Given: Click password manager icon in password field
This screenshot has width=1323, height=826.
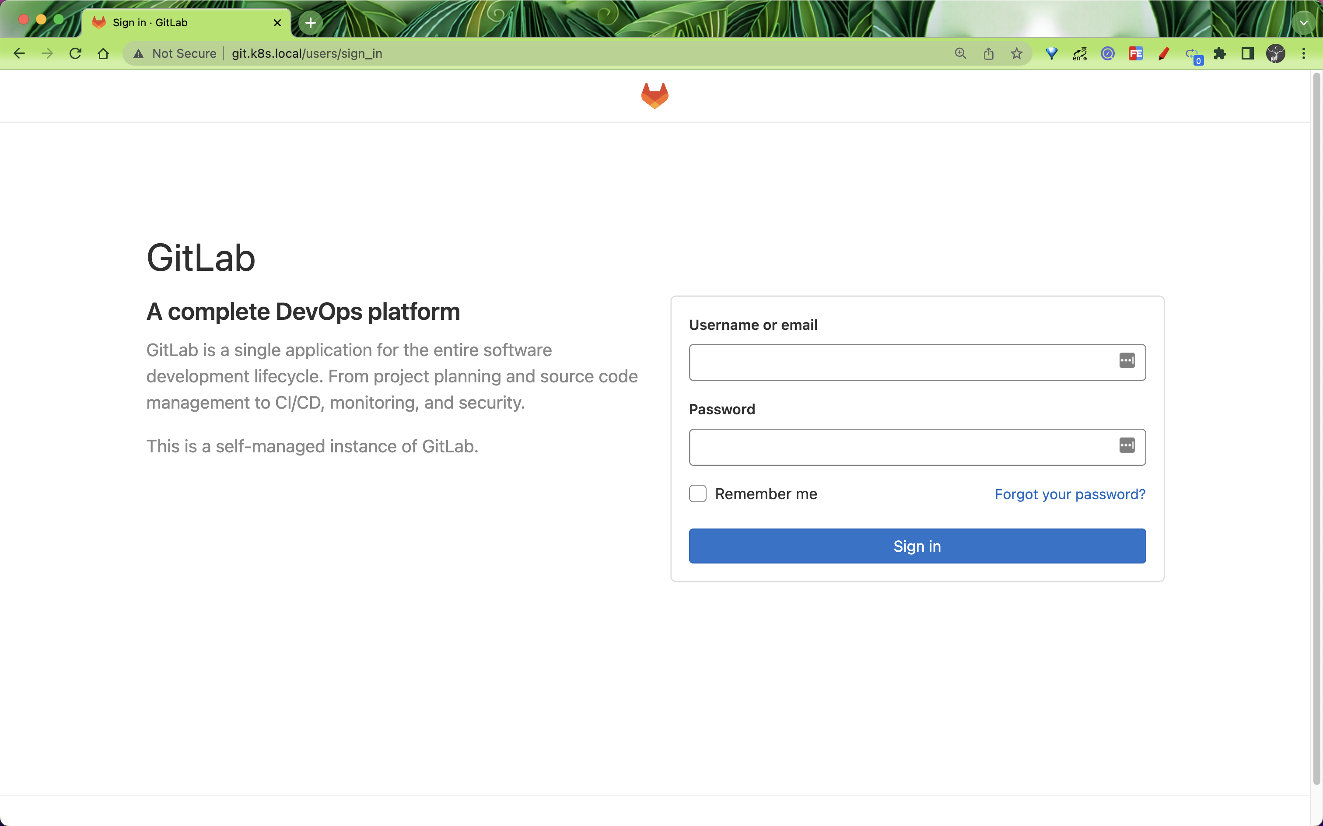Looking at the screenshot, I should (x=1127, y=446).
